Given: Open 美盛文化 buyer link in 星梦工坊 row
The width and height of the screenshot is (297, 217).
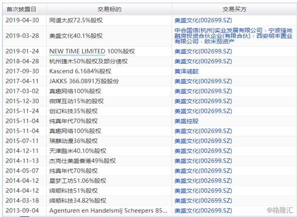Looking at the screenshot, I should [x=203, y=181].
